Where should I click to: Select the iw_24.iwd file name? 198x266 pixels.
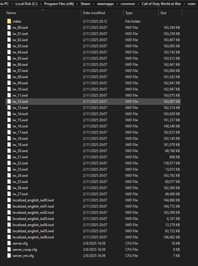coord(20,175)
